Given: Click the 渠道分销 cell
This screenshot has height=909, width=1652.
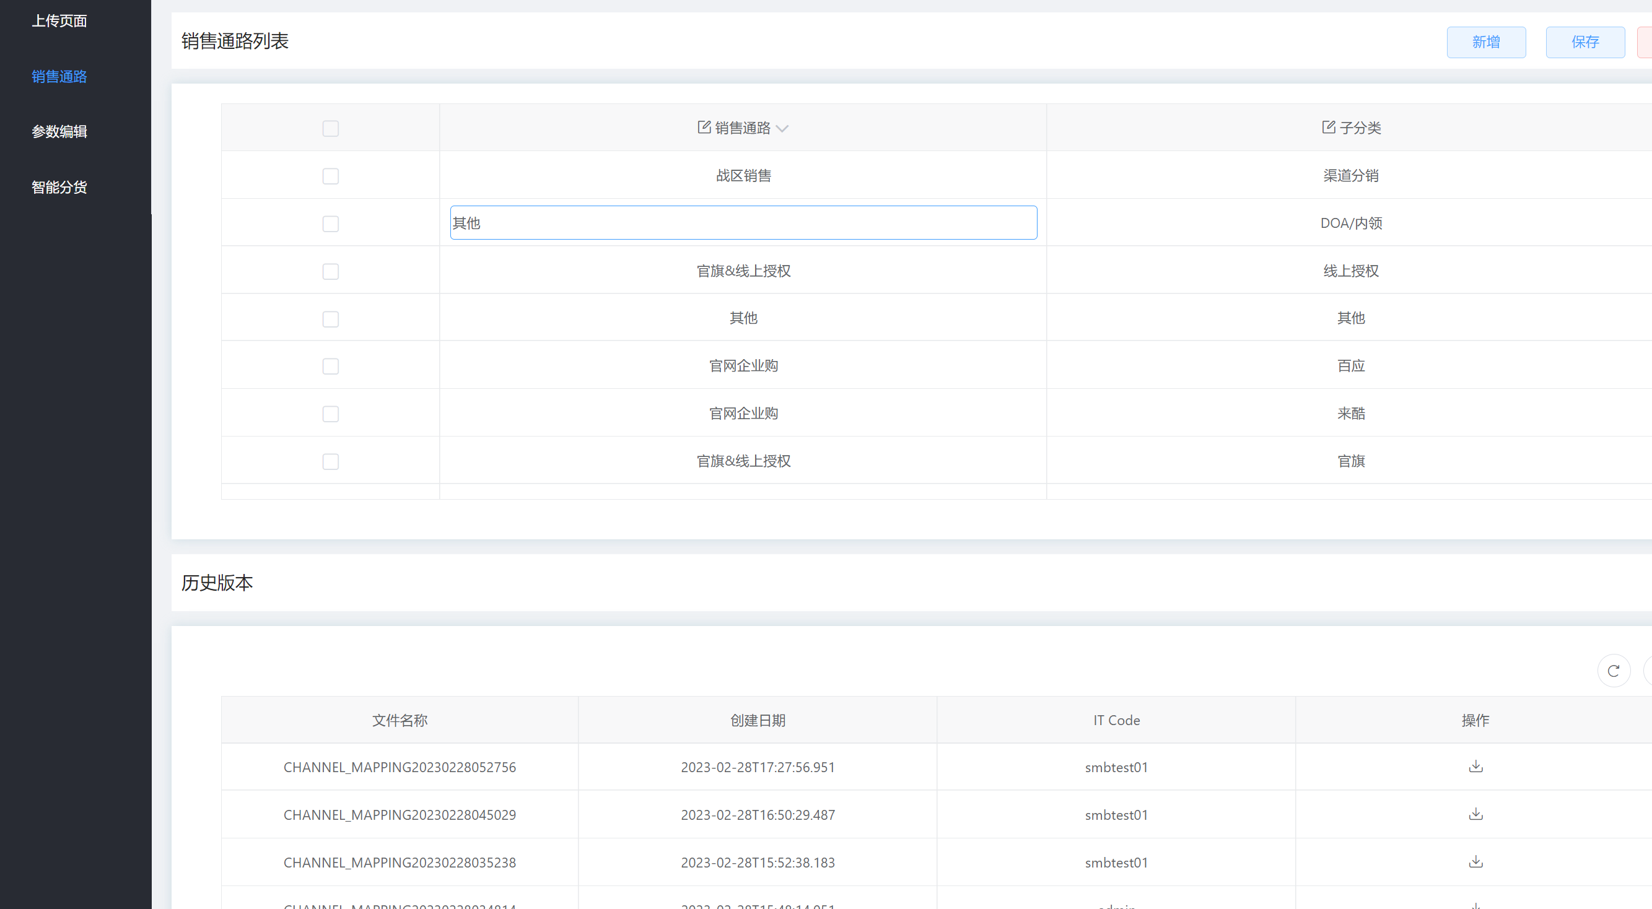Looking at the screenshot, I should tap(1350, 175).
